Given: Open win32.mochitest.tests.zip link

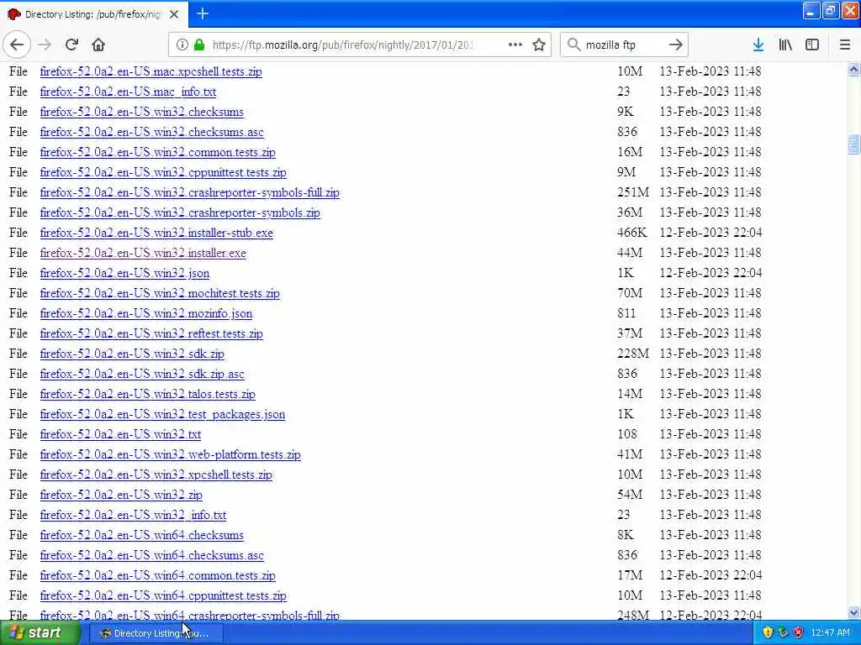Looking at the screenshot, I should pyautogui.click(x=160, y=293).
